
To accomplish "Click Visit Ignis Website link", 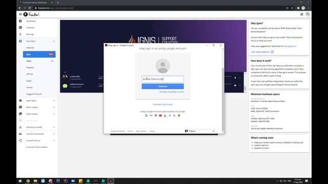I will (x=262, y=52).
